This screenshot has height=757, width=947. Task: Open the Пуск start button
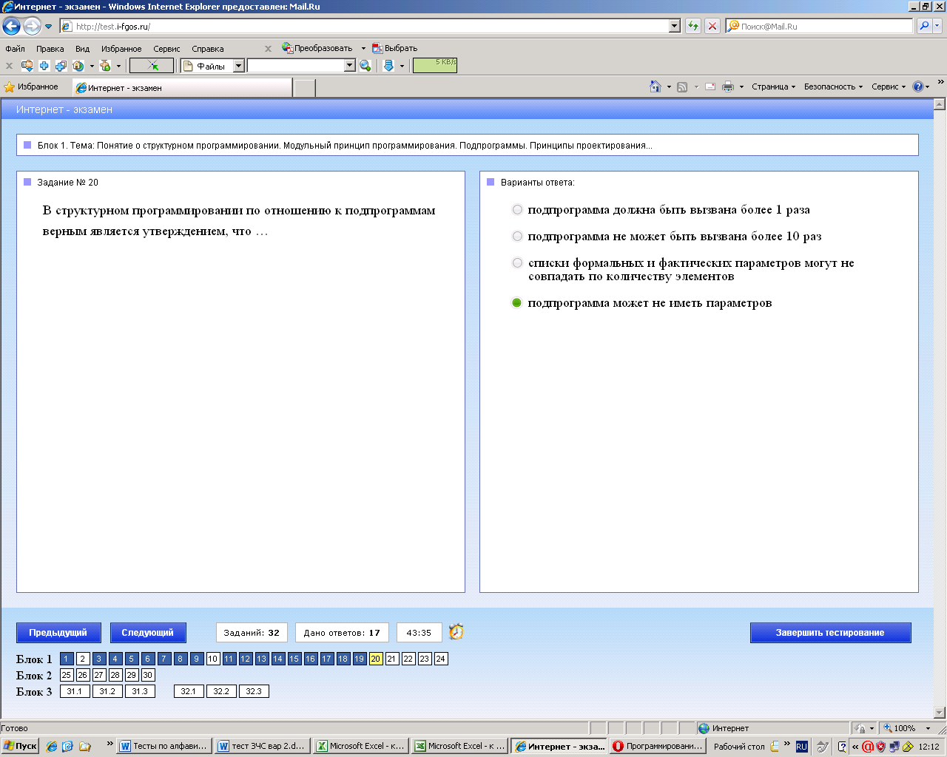tap(20, 747)
